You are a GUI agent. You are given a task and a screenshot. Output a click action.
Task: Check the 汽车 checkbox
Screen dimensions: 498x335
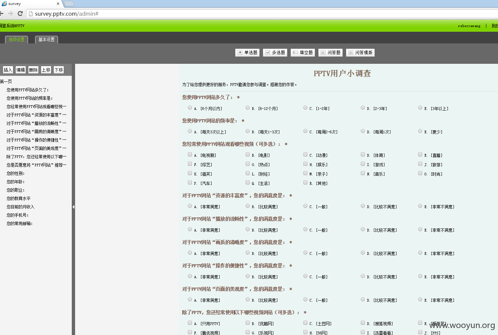[190, 182]
